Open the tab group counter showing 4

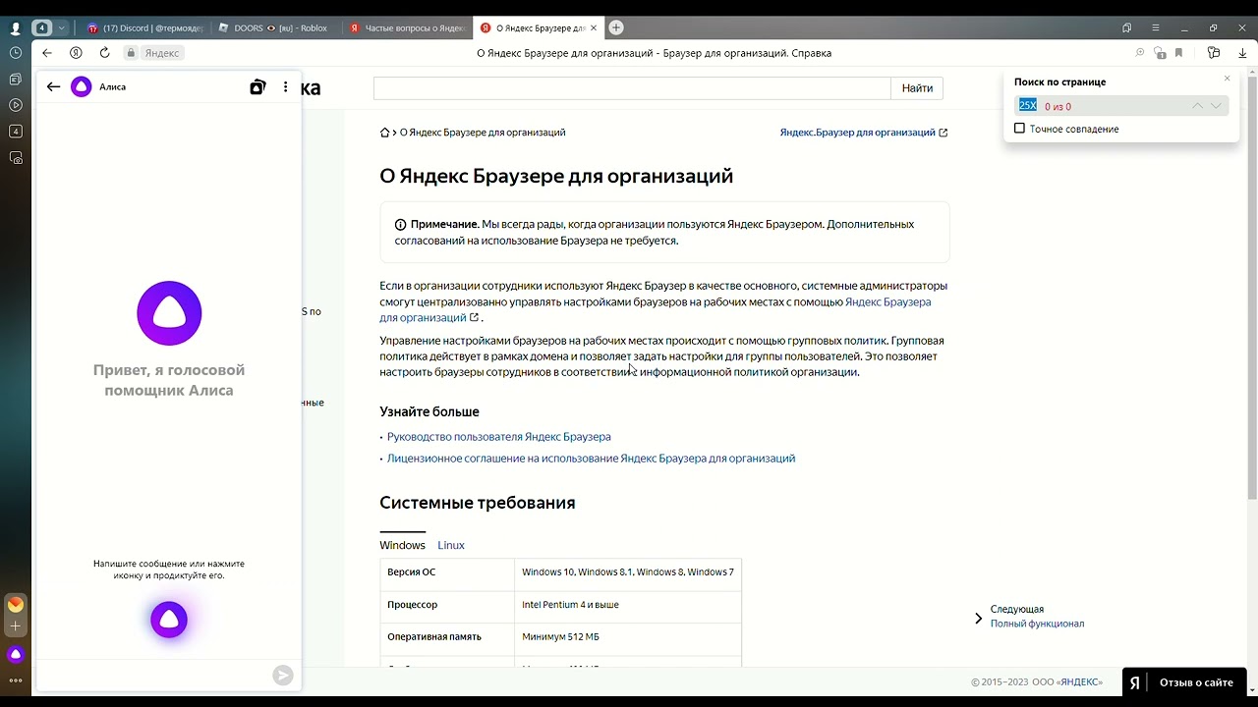click(42, 28)
